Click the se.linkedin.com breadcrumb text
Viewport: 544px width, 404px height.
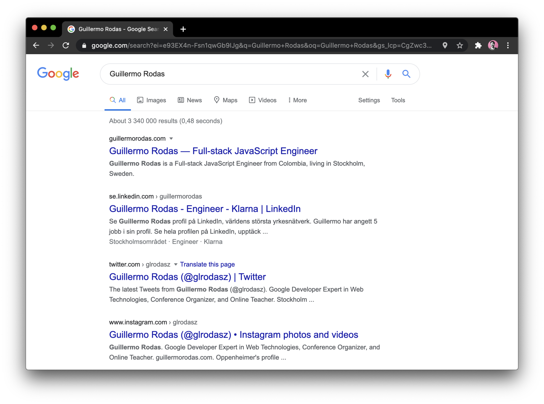pos(156,196)
